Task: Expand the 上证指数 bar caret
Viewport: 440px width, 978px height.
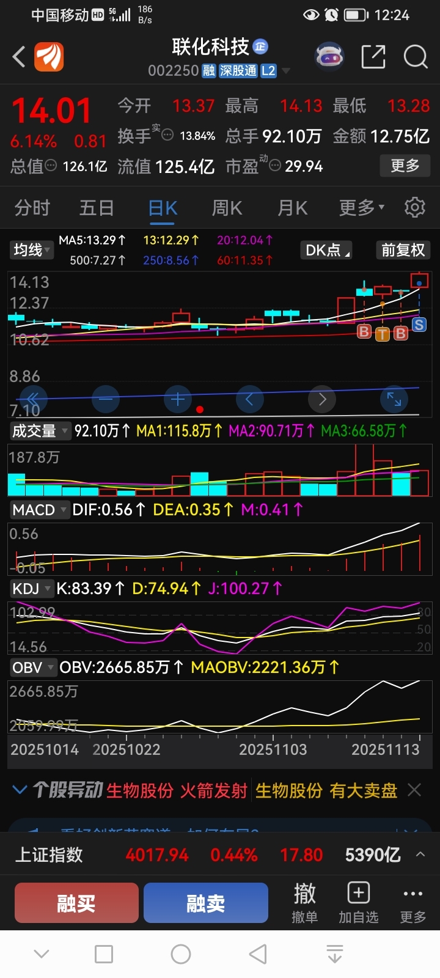Action: 420,855
